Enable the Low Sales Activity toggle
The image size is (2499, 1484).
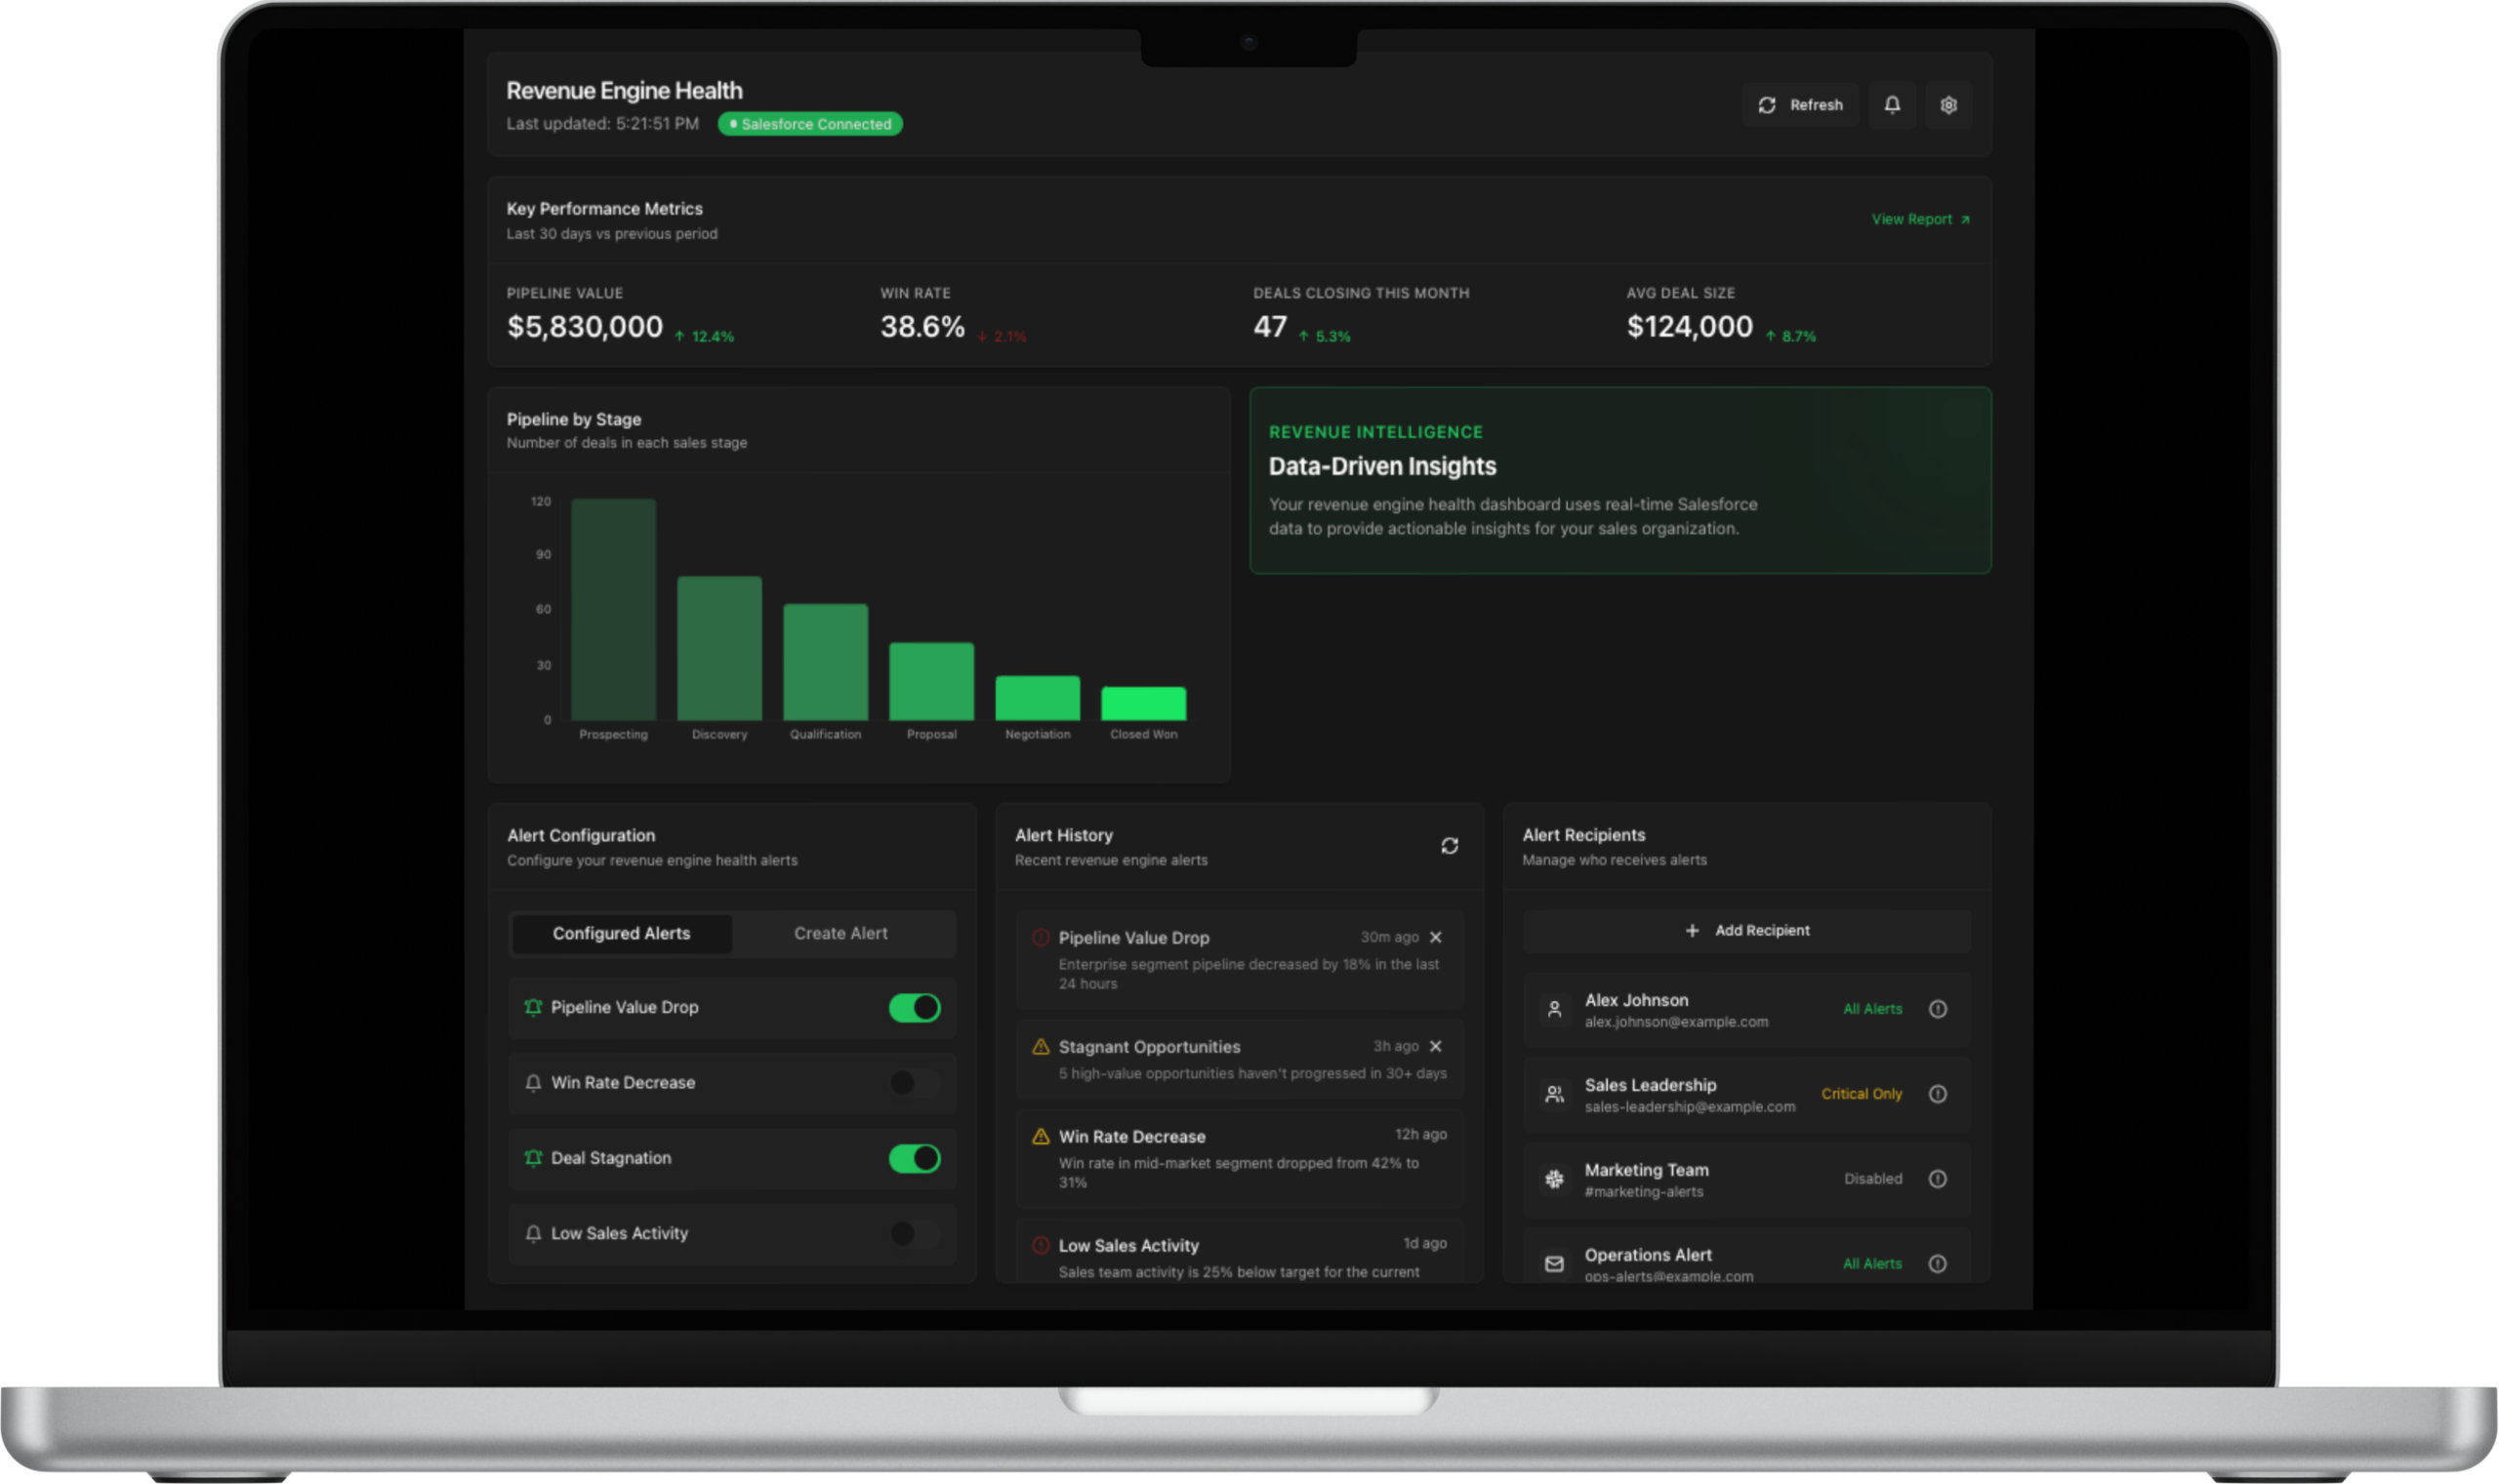pos(915,1233)
